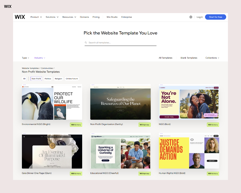Open Gala Dinner One Page thumbnail

pyautogui.click(x=52, y=151)
